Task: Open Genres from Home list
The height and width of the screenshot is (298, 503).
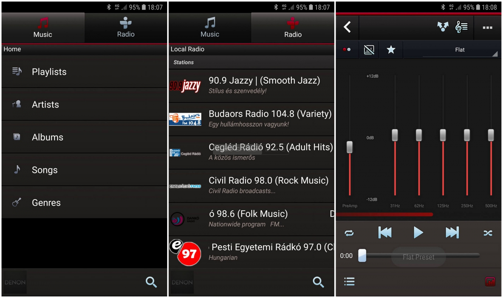Action: pyautogui.click(x=84, y=203)
